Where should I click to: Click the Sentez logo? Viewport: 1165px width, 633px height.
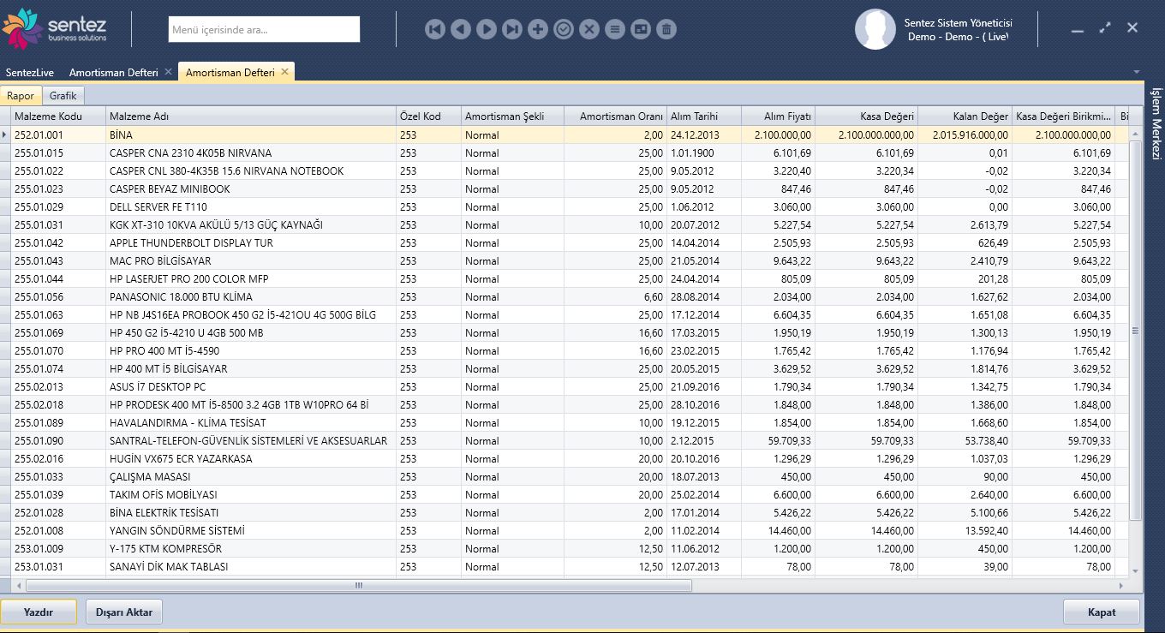click(x=56, y=28)
